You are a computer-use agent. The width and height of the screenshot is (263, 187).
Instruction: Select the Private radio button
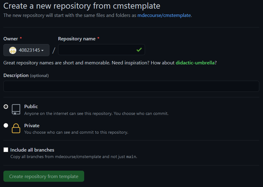[6, 125]
